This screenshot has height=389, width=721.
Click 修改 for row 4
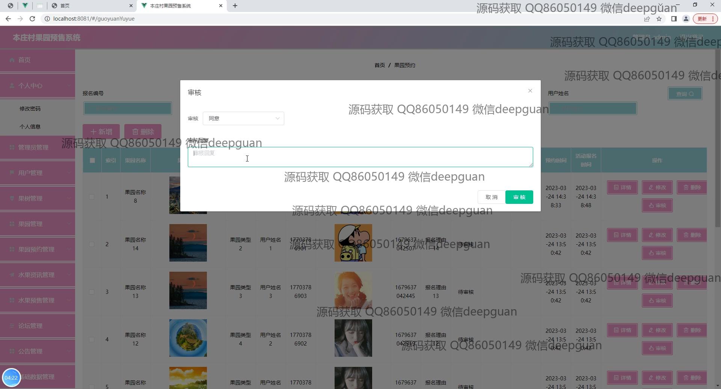(657, 330)
